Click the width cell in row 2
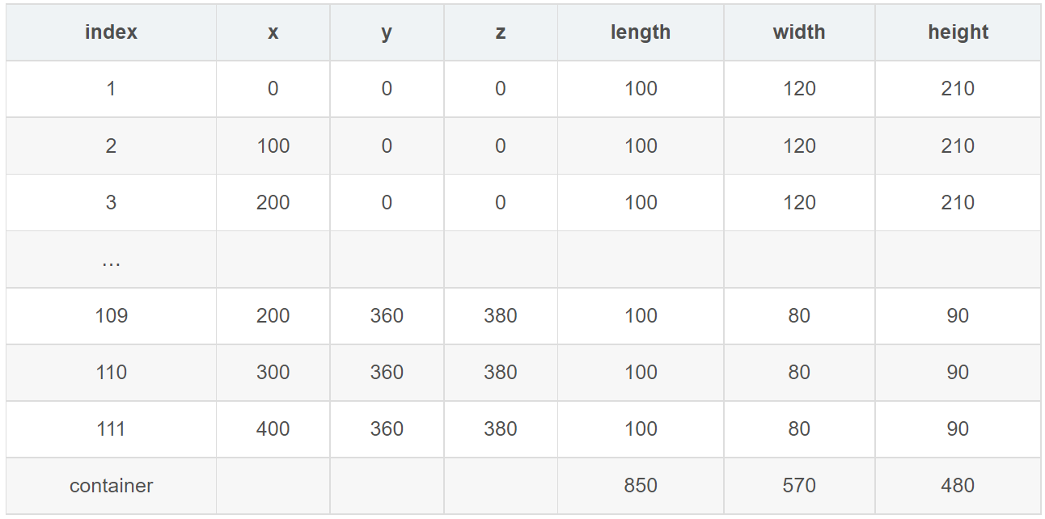 799,146
